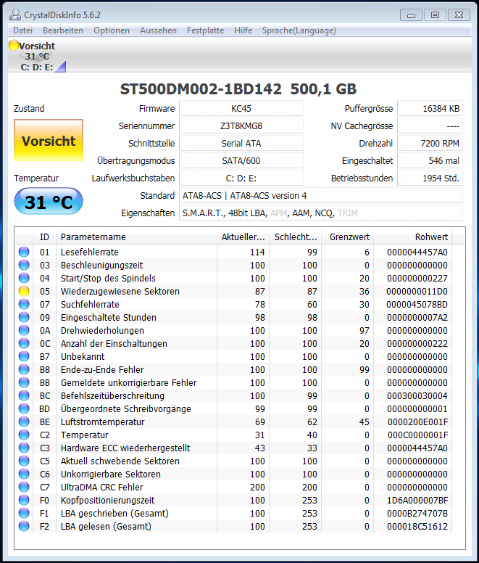
Task: Click raw value 0000045078BD
Action: click(417, 304)
